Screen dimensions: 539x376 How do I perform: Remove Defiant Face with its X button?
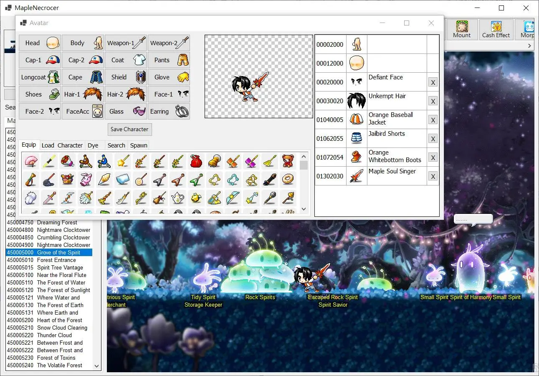[x=433, y=82]
